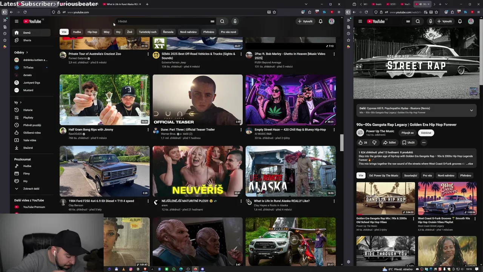Focus the Hledat search field
Image resolution: width=483 pixels, height=272 pixels.
pos(164,21)
